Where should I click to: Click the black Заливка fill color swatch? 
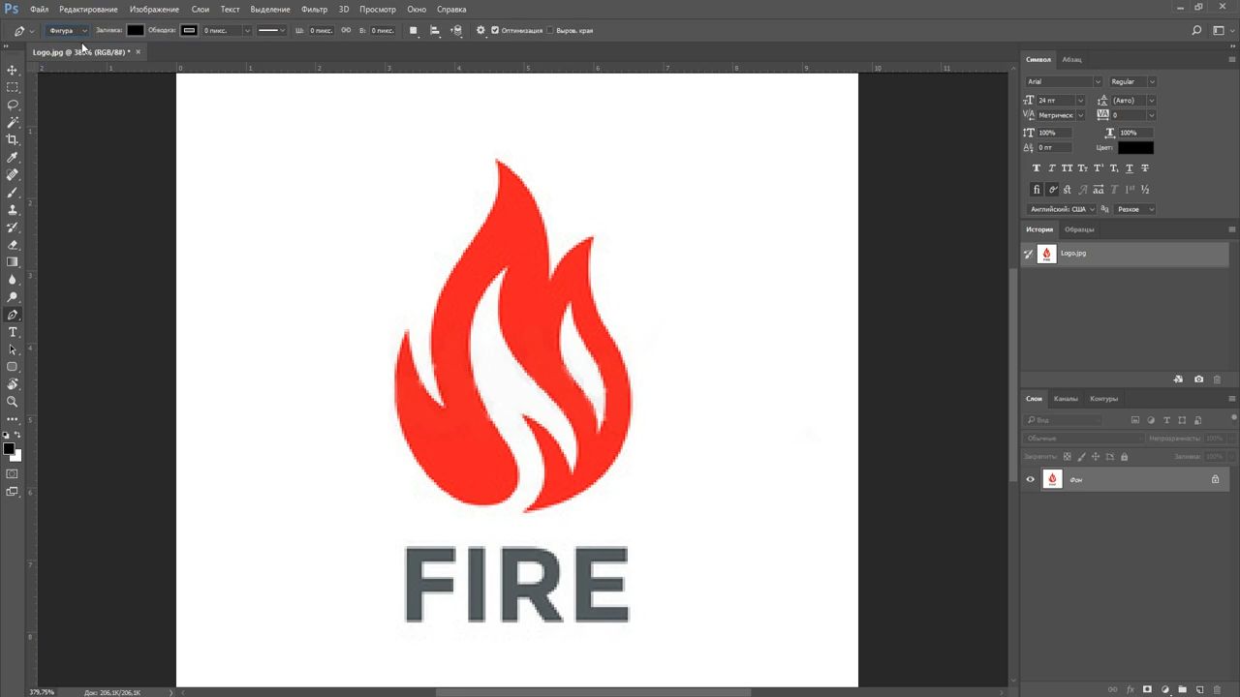(136, 30)
